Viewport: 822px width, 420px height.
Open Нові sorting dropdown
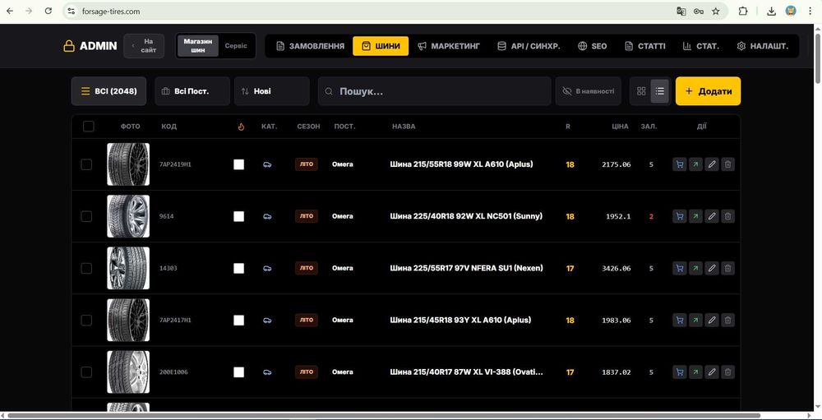[x=271, y=91]
